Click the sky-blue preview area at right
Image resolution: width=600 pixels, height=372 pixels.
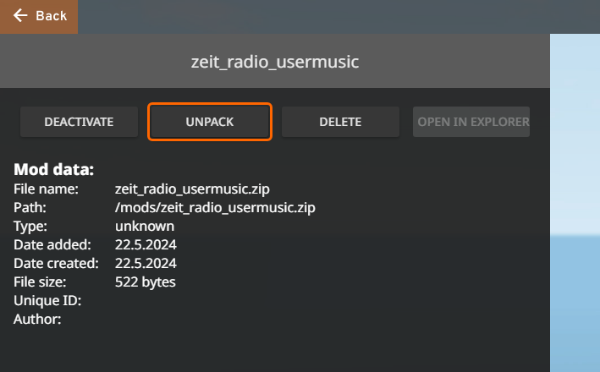click(x=575, y=203)
